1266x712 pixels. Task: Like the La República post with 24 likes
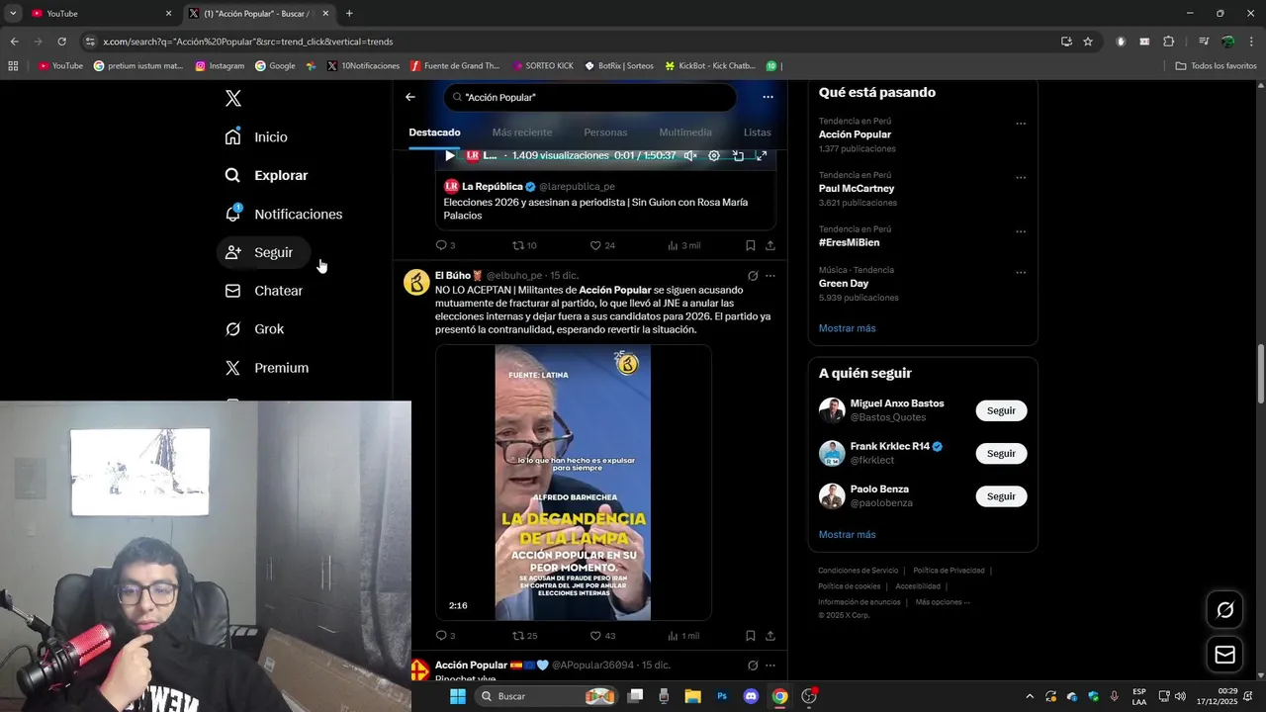(x=602, y=245)
